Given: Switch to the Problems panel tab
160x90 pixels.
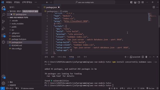Looking at the screenshot, I should [x=46, y=57].
